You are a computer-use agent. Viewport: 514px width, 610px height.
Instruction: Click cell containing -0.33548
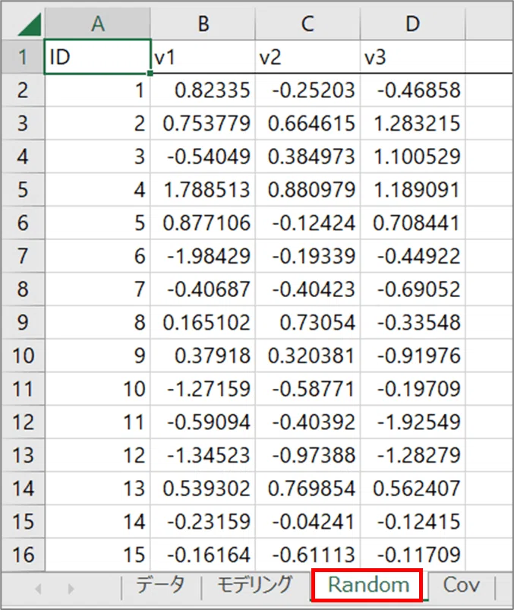[413, 323]
